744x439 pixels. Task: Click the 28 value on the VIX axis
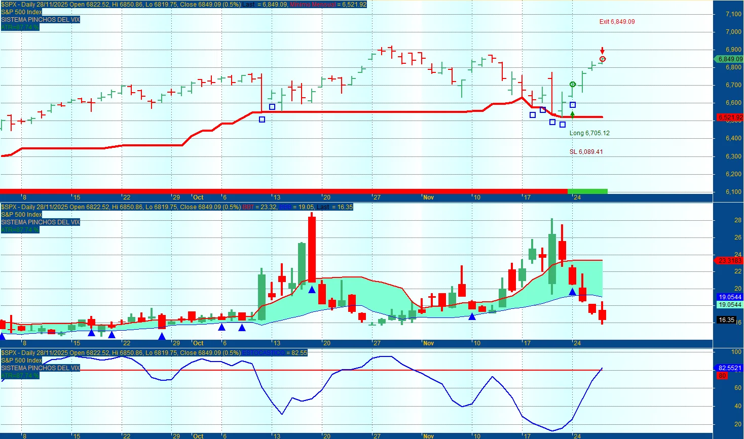tap(738, 220)
